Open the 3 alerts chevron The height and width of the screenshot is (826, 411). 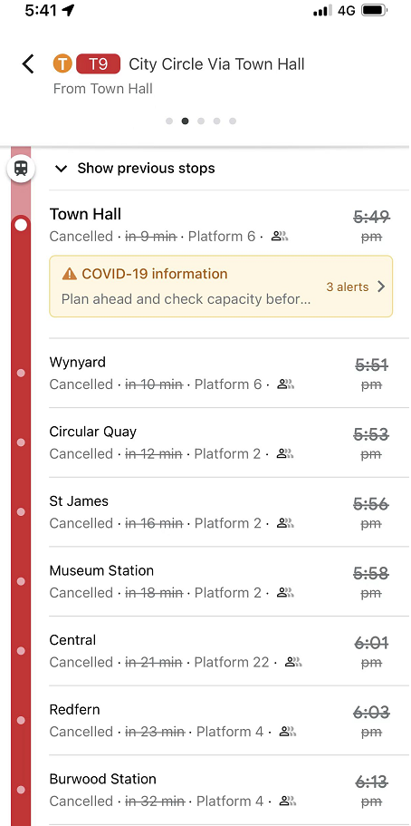point(381,287)
